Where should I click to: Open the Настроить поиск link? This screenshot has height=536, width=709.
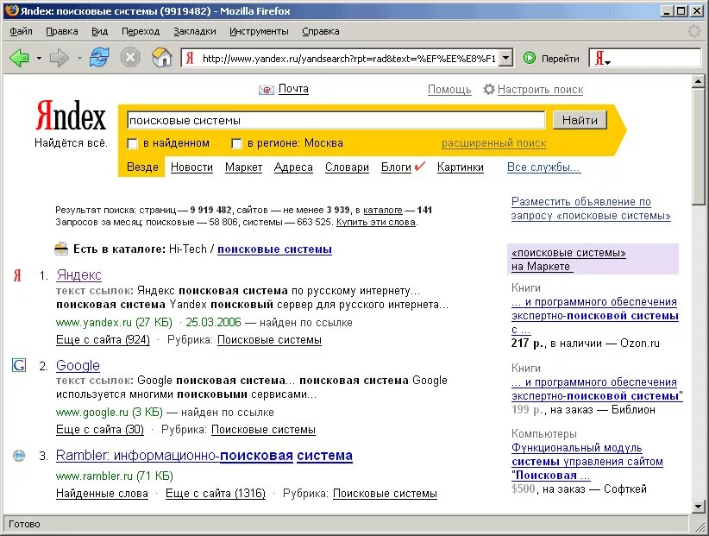point(540,90)
